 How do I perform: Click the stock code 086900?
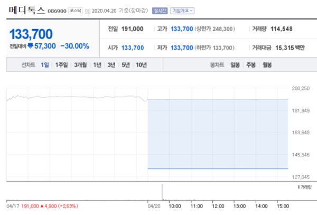pos(57,11)
